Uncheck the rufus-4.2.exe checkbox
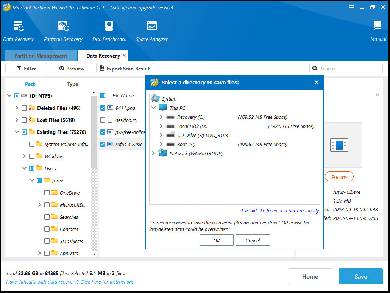 (x=103, y=144)
